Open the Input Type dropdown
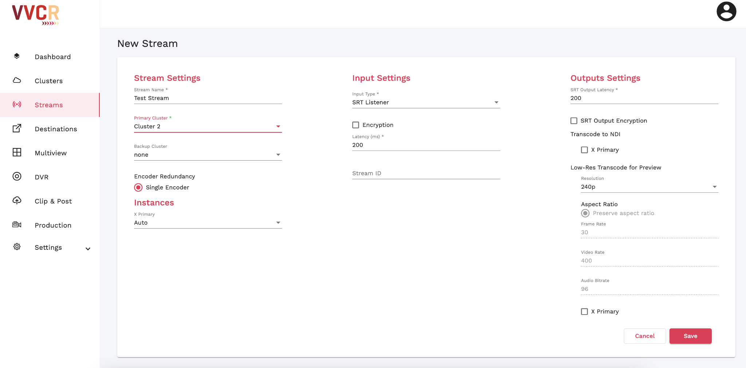This screenshot has height=368, width=746. (x=425, y=103)
